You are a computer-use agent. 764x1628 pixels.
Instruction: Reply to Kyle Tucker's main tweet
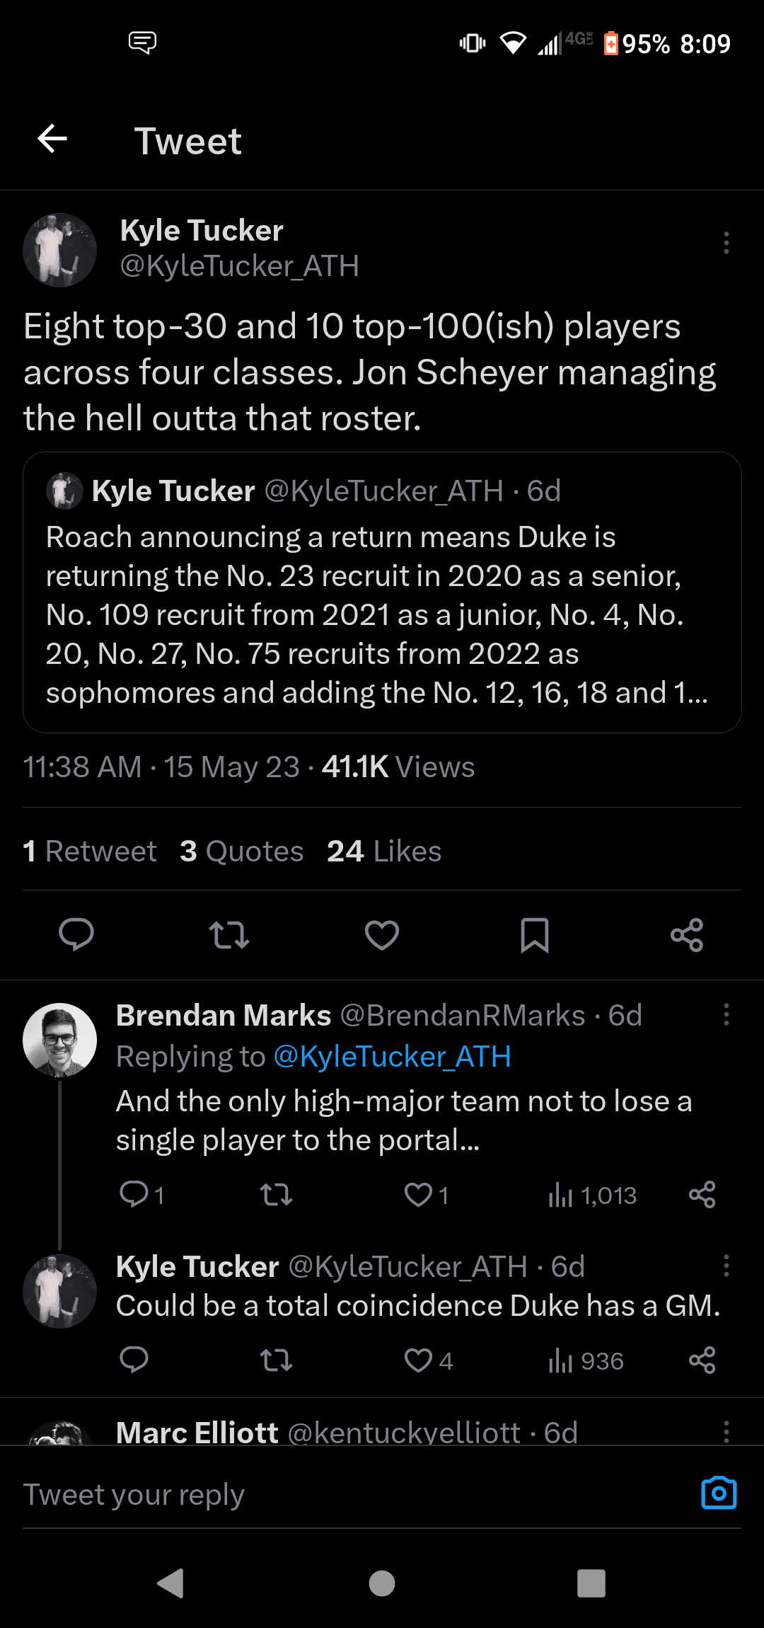click(76, 934)
